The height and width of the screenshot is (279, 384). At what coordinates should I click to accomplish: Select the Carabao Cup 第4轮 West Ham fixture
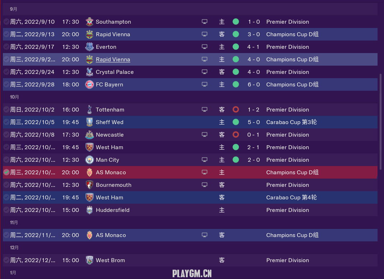pos(291,198)
